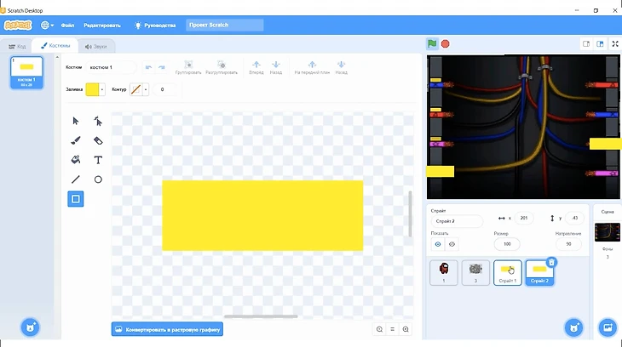Screen dimensions: 622x347
Task: Click the green flag to start project
Action: pos(432,43)
